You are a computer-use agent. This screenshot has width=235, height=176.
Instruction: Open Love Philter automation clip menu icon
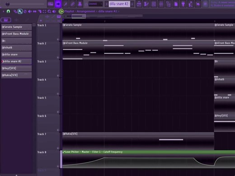[x=64, y=152]
